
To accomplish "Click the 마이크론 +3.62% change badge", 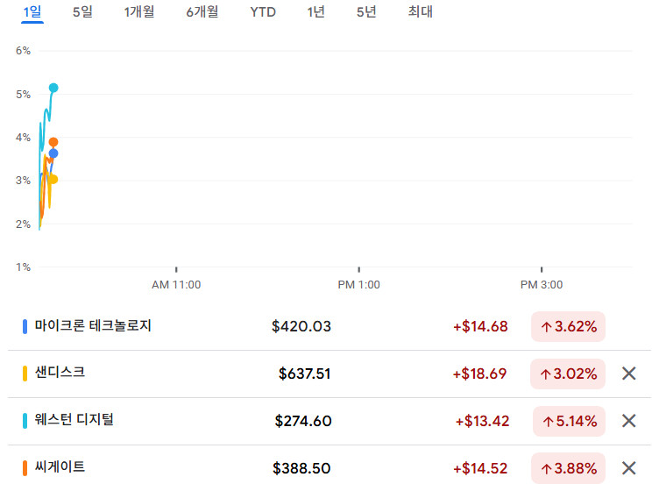I will pyautogui.click(x=568, y=327).
